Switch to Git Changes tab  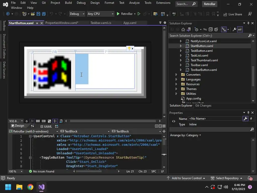203,106
